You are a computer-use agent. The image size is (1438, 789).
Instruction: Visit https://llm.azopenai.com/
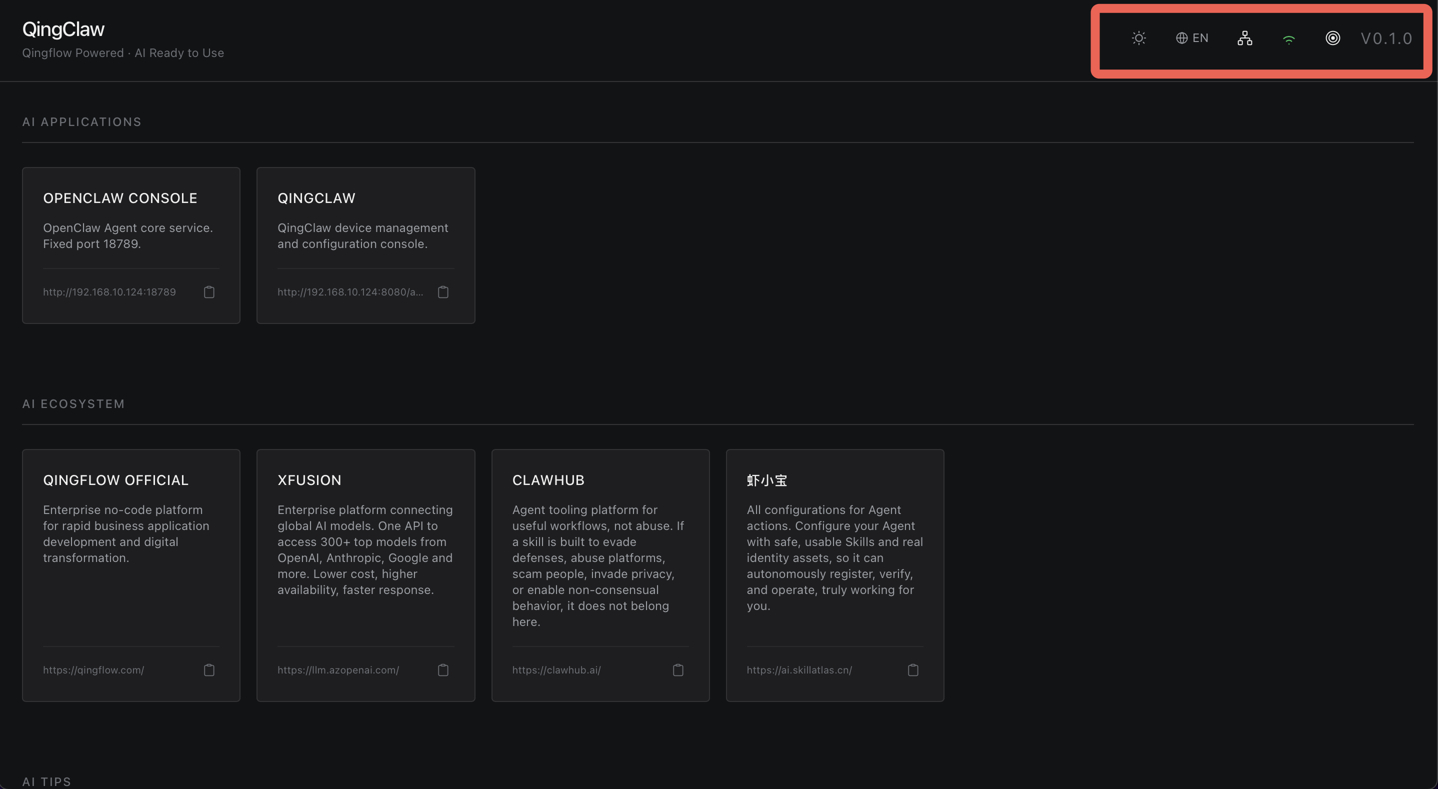(338, 670)
